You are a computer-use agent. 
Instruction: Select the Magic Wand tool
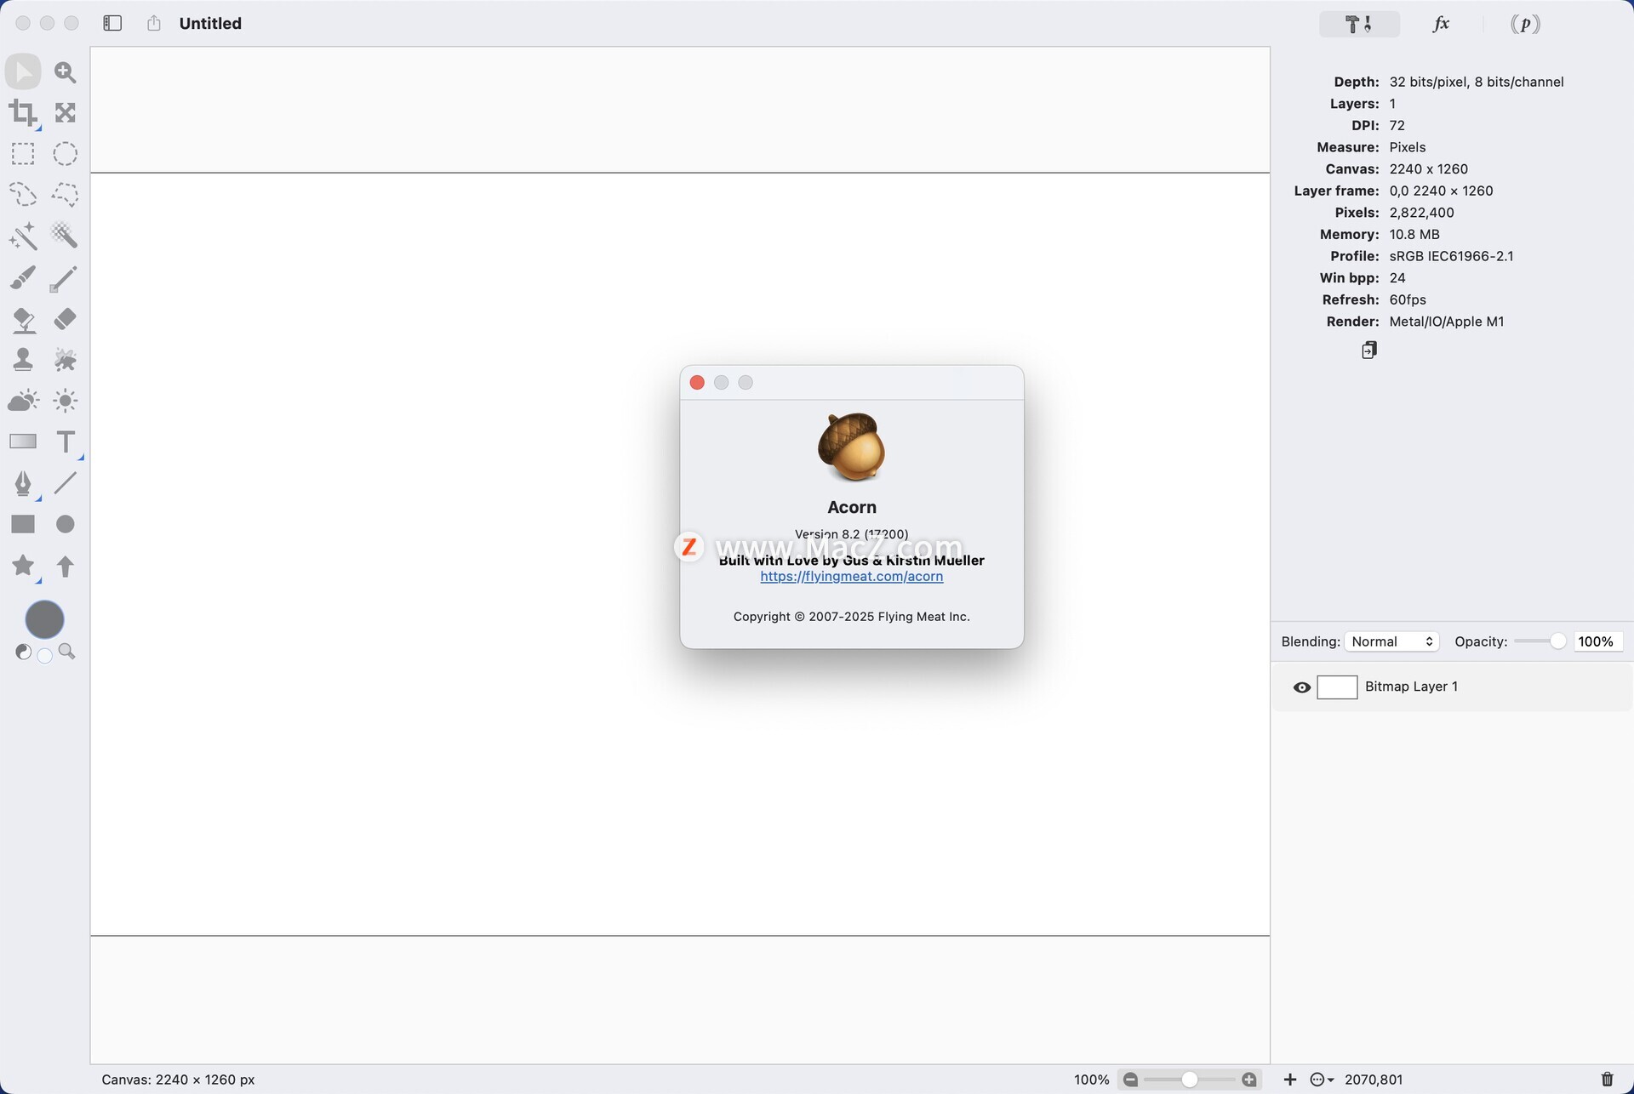click(23, 236)
